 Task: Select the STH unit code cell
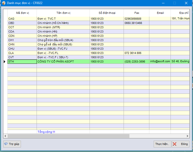[x=22, y=62]
